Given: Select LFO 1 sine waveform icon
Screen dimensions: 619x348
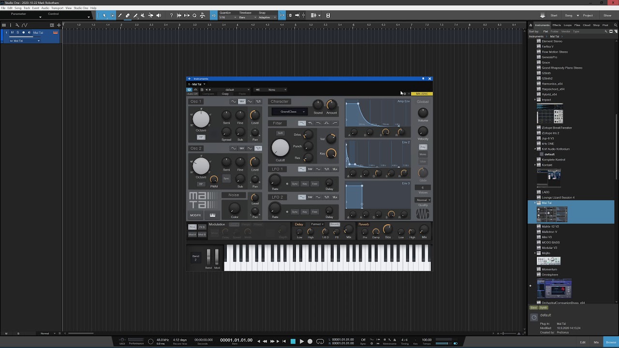Looking at the screenshot, I should pyautogui.click(x=302, y=169).
